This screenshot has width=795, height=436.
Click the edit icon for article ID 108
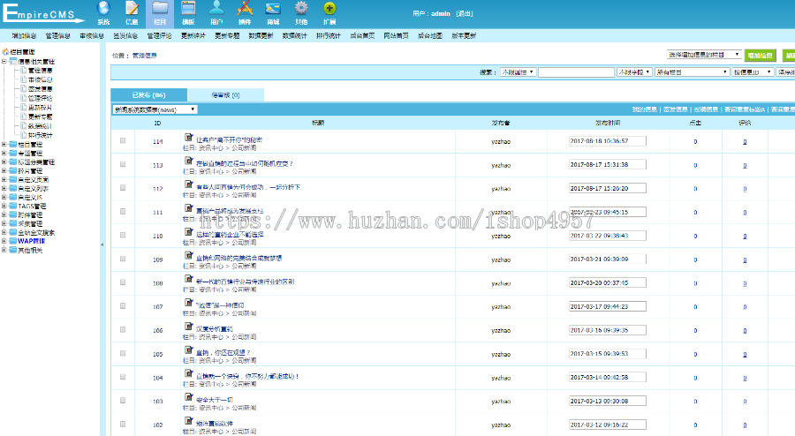[189, 279]
